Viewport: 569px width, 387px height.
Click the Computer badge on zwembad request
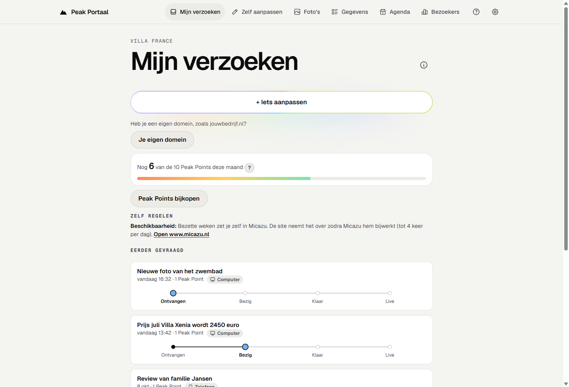tap(225, 280)
